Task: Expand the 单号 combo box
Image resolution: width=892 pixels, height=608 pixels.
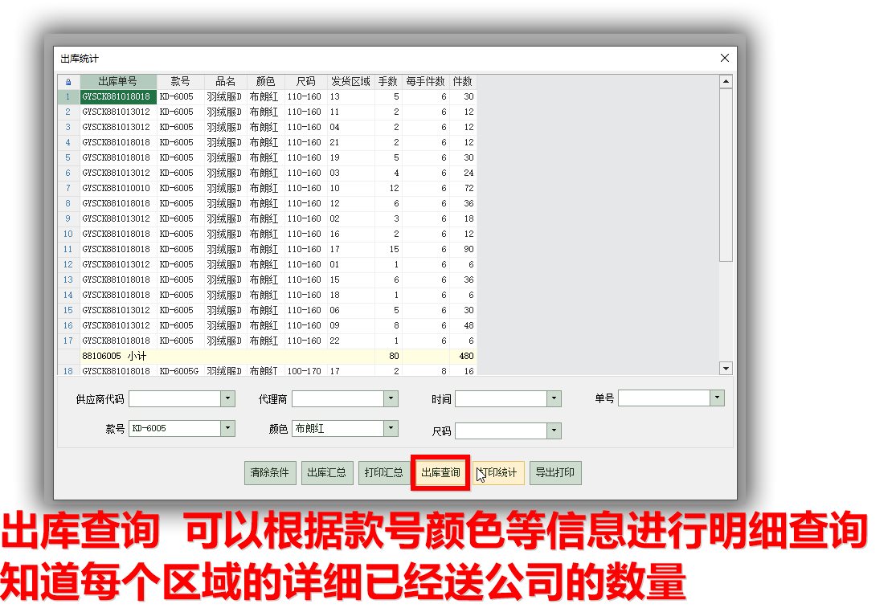Action: point(717,398)
